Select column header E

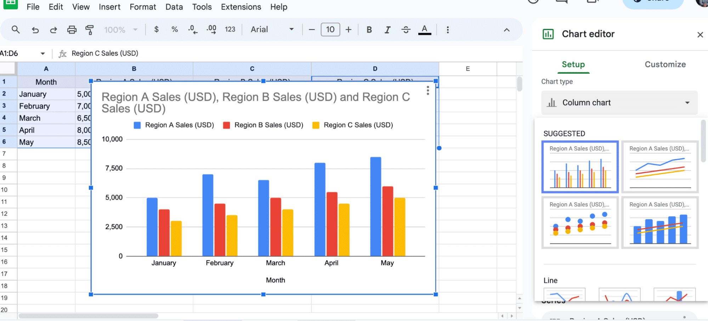[x=468, y=69]
